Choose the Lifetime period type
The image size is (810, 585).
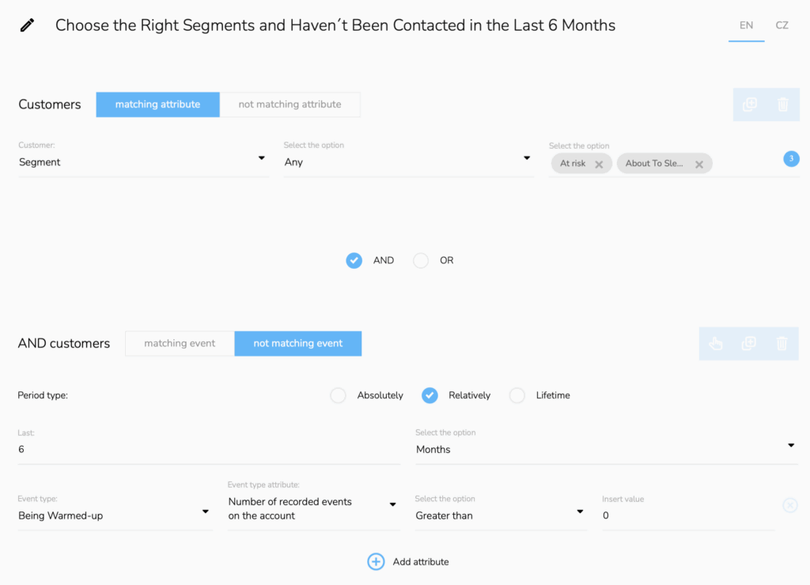click(x=517, y=395)
